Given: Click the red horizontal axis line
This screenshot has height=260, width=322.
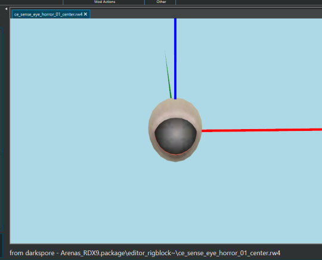Looking at the screenshot, I should tap(262, 130).
